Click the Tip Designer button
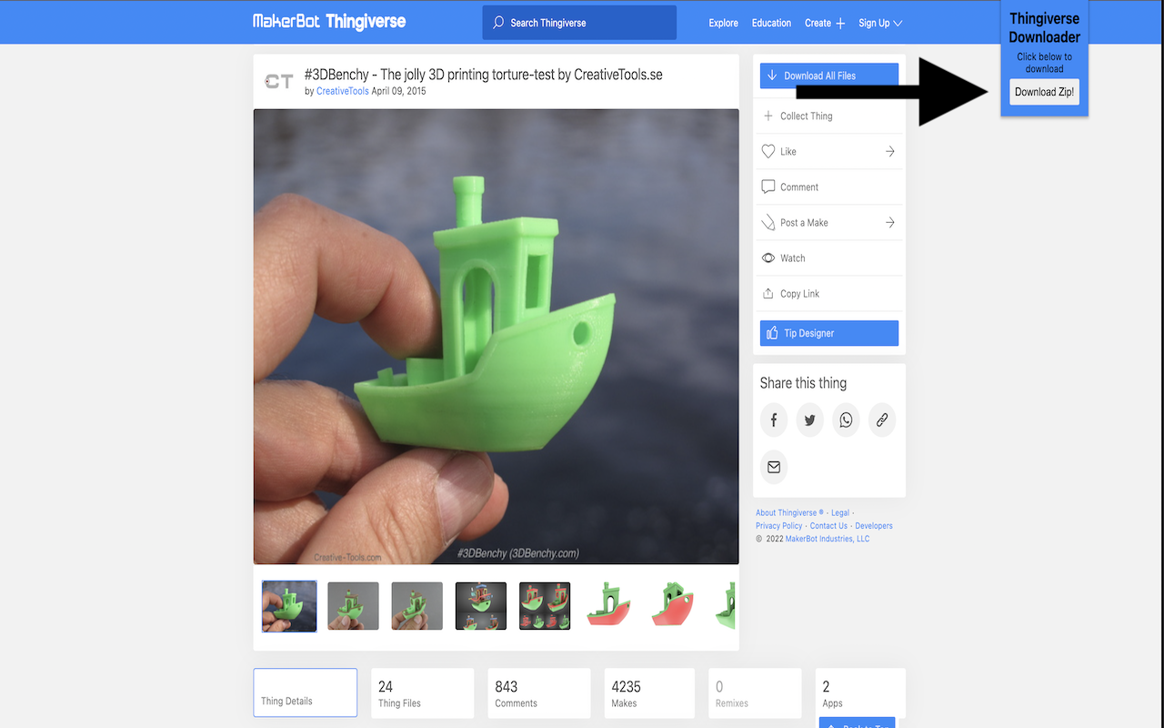The height and width of the screenshot is (728, 1164). [829, 333]
